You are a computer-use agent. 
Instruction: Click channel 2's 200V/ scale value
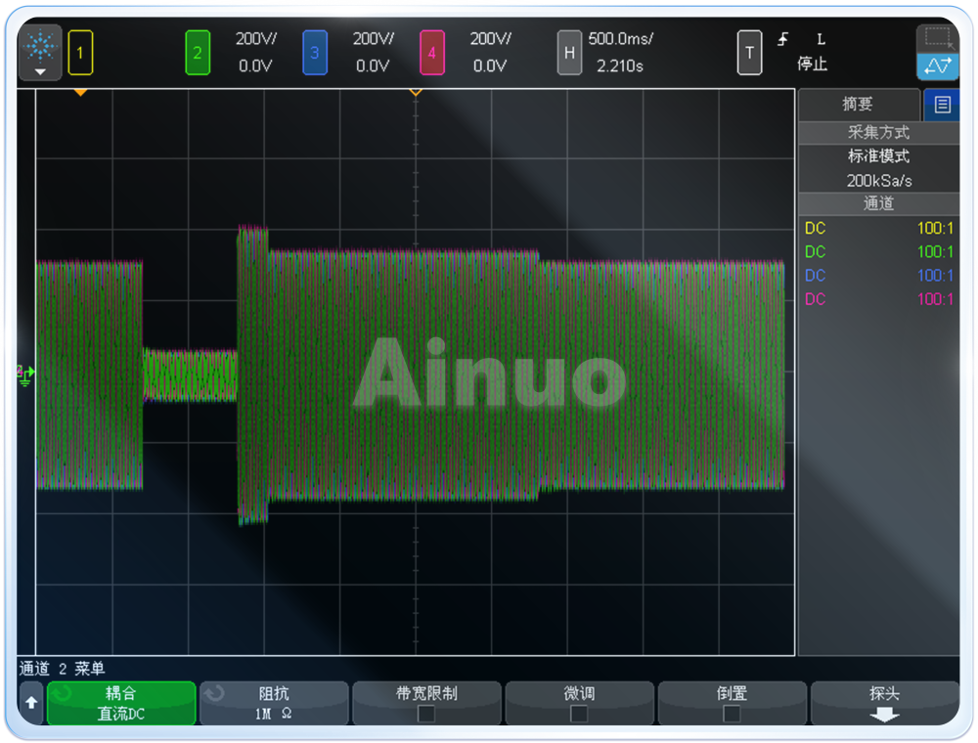[x=255, y=39]
